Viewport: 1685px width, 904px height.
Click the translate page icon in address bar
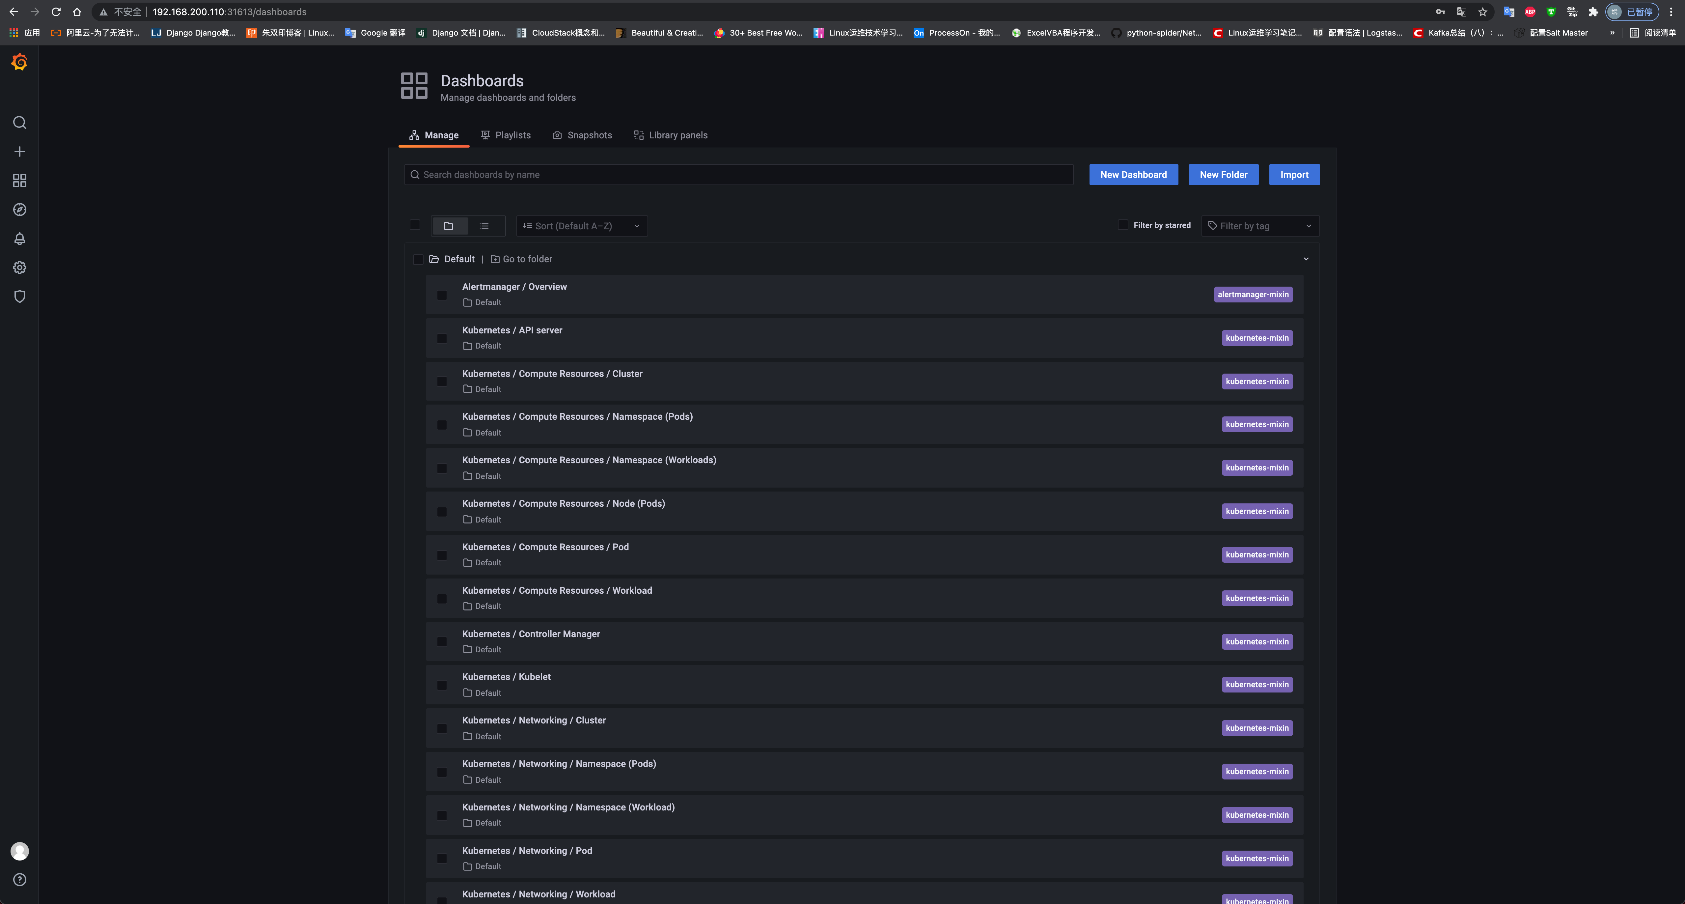[x=1461, y=12]
